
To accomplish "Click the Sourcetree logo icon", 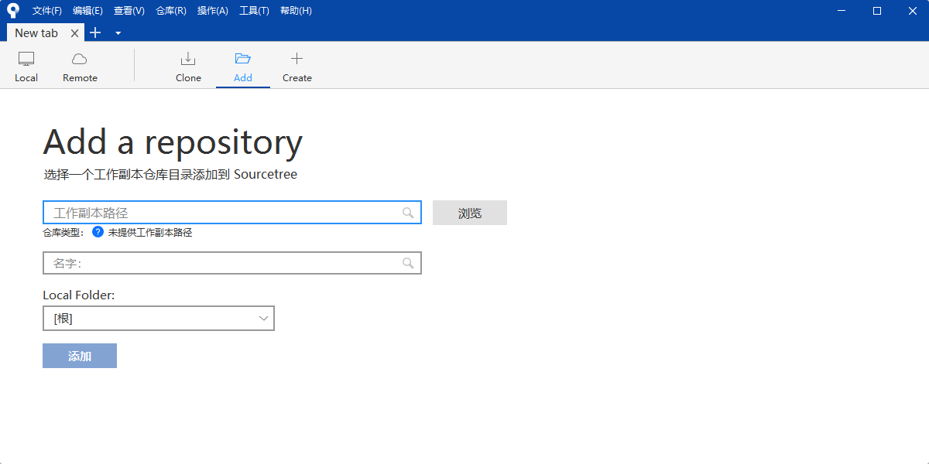I will [12, 11].
